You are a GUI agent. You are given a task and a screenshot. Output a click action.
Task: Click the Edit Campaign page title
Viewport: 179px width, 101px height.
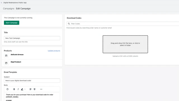(23, 9)
